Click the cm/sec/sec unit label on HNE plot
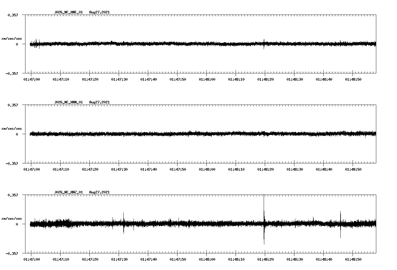 (12, 39)
